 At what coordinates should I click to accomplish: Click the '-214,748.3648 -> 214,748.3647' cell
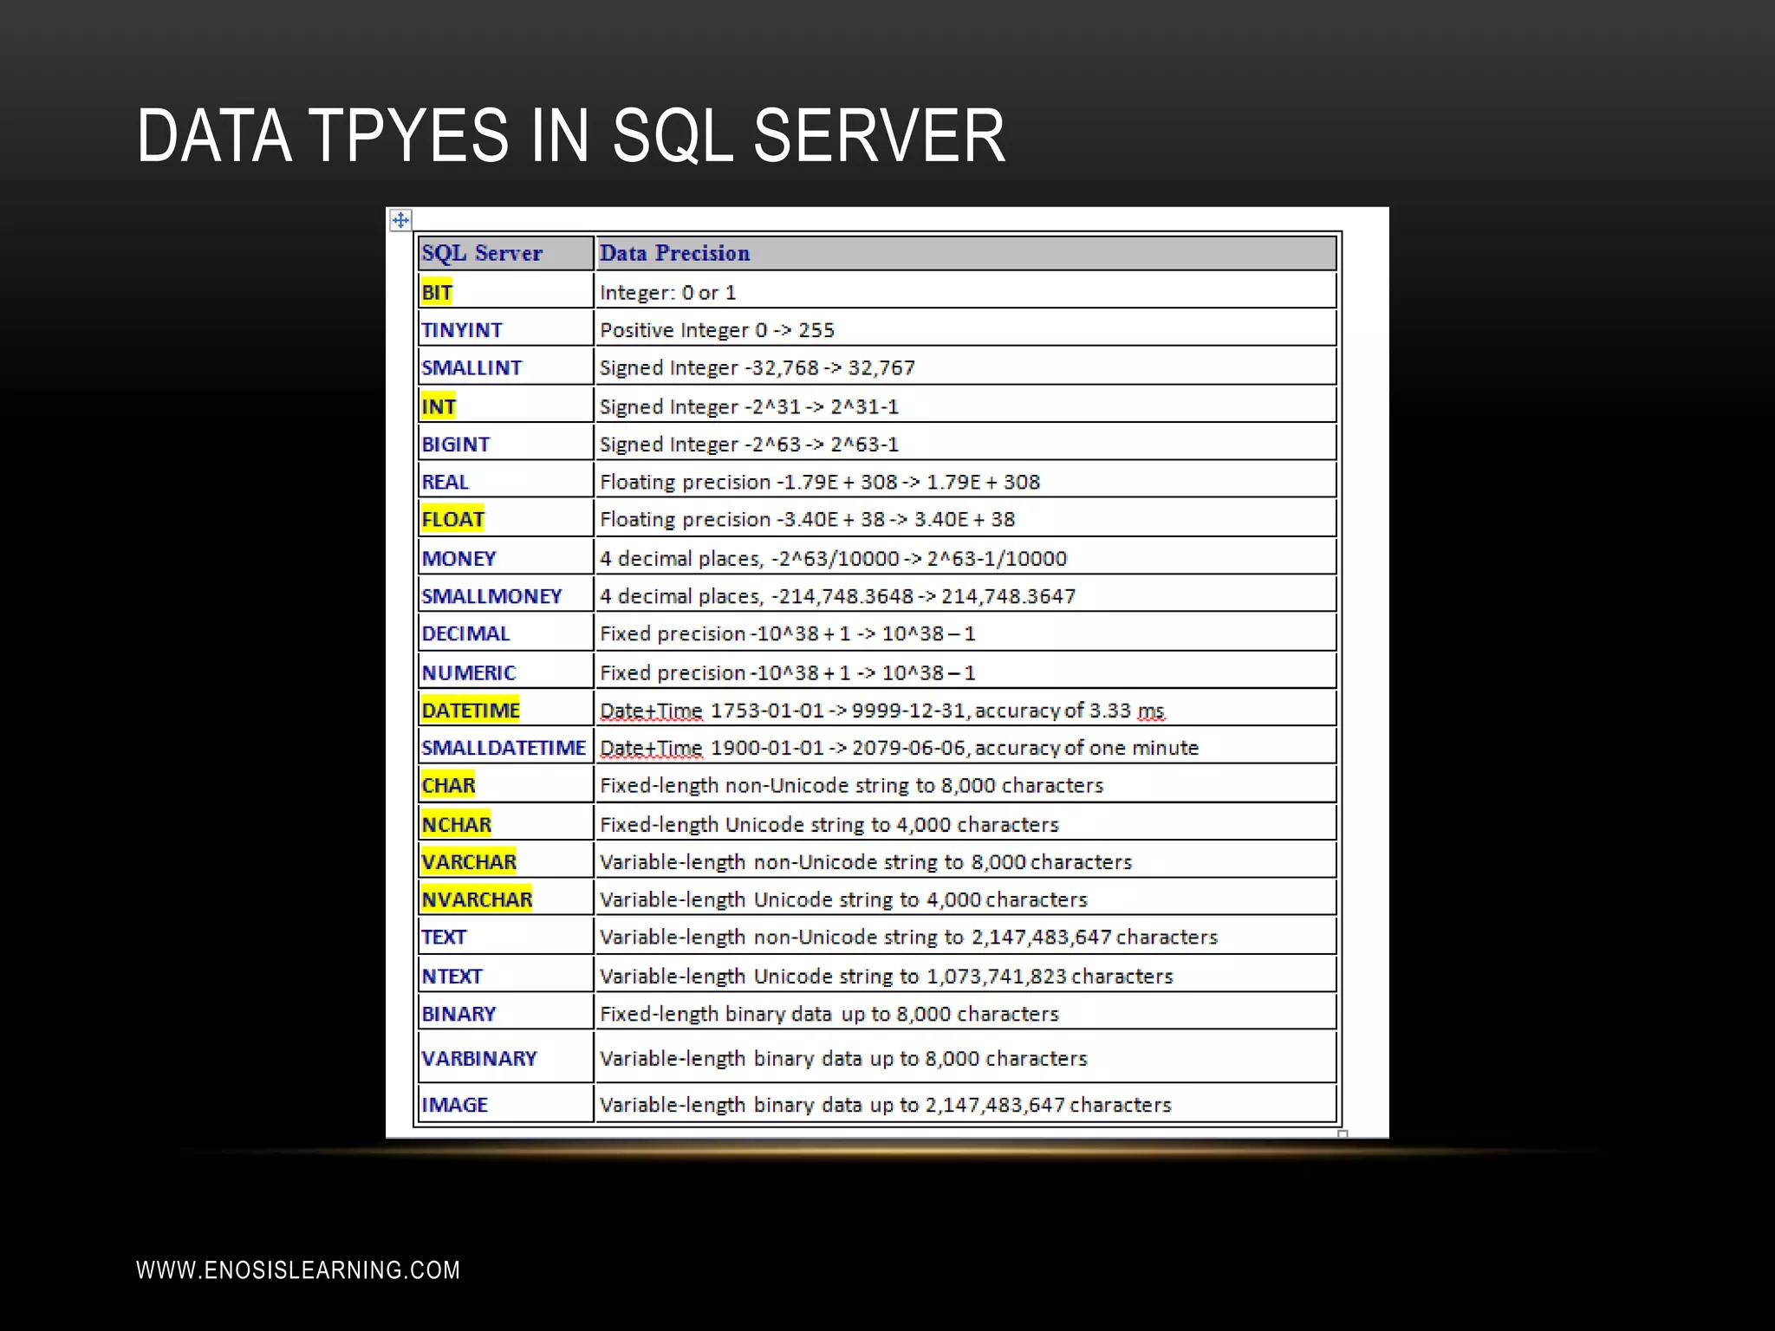point(966,595)
